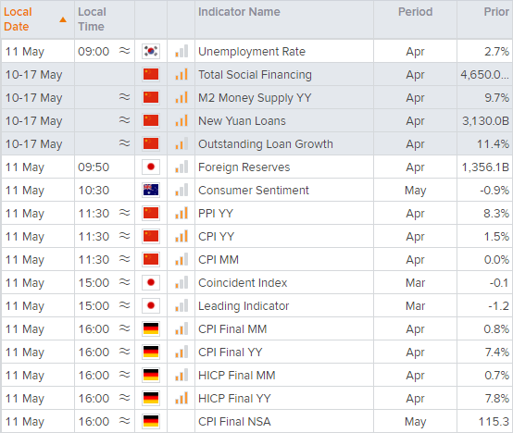Screen dimensions: 513x433
Task: Click Germany flag on CPI Final NSA row
Action: (x=151, y=421)
